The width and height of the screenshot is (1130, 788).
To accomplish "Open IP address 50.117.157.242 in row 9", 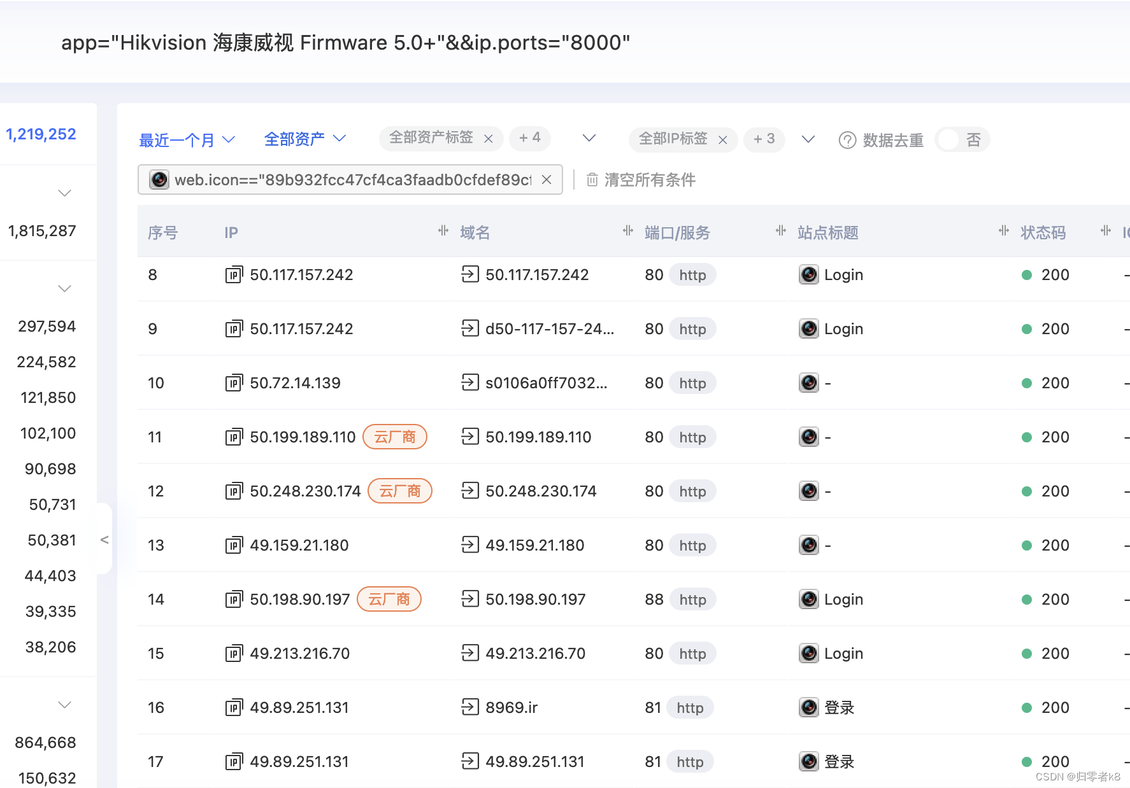I will point(301,329).
